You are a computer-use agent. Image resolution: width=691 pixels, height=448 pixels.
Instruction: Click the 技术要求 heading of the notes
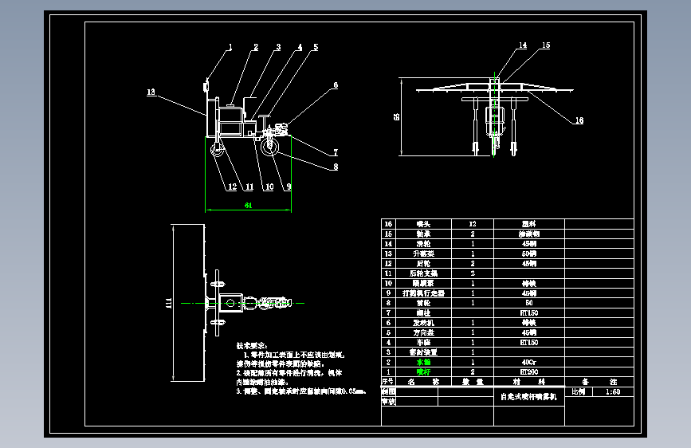click(x=252, y=346)
